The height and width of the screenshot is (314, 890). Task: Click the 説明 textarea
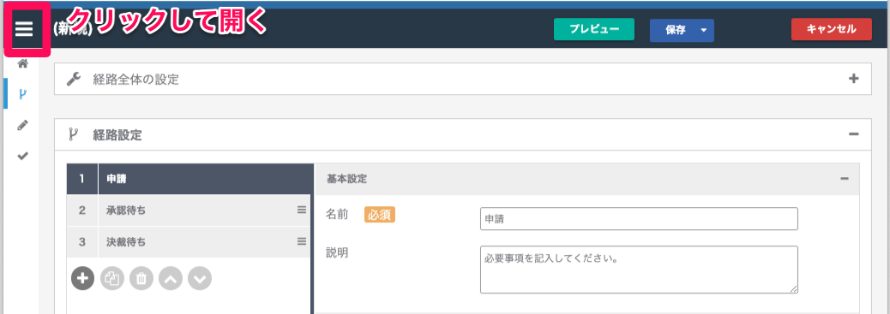click(x=639, y=270)
